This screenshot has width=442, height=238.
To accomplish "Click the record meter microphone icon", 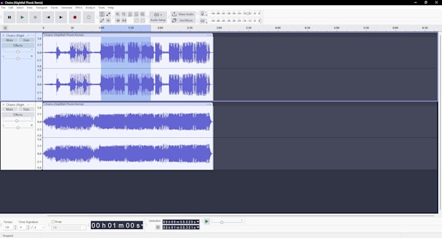I will pyautogui.click(x=202, y=14).
